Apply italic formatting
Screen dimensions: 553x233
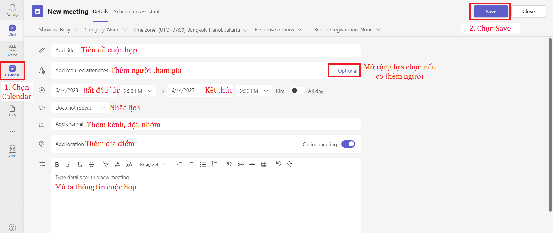coord(68,164)
